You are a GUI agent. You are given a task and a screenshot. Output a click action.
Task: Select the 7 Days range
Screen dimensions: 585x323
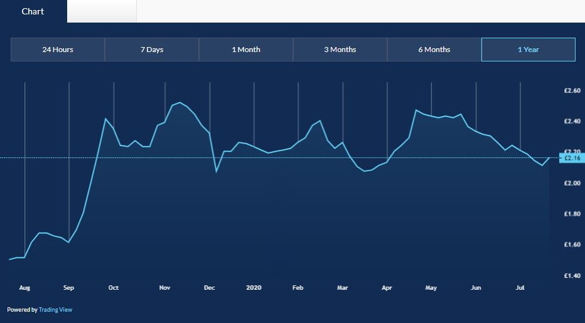(x=152, y=49)
